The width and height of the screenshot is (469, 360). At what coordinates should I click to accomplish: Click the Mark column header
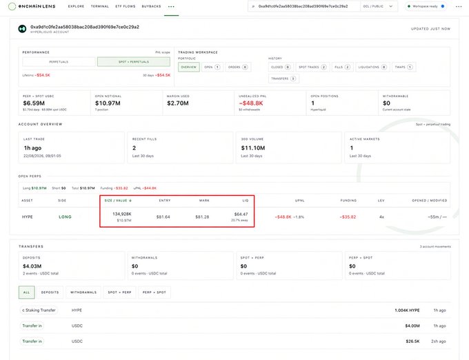pos(204,200)
